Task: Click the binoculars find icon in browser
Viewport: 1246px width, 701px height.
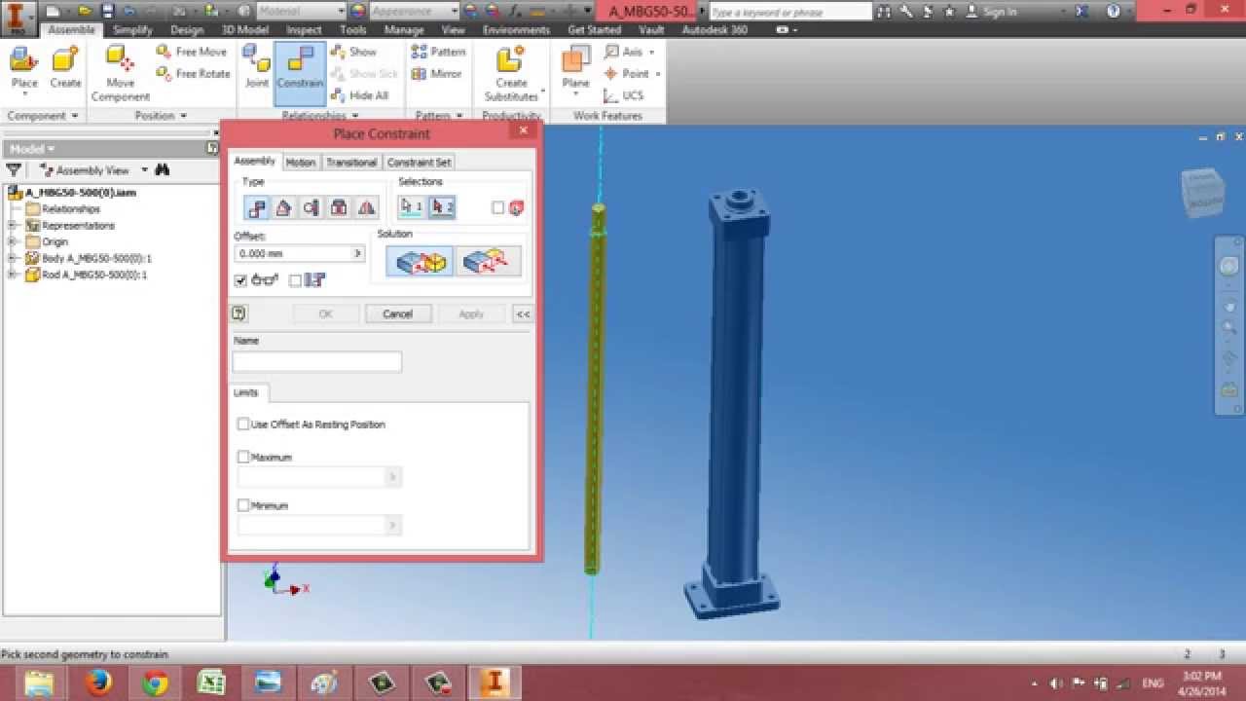Action: click(x=163, y=169)
